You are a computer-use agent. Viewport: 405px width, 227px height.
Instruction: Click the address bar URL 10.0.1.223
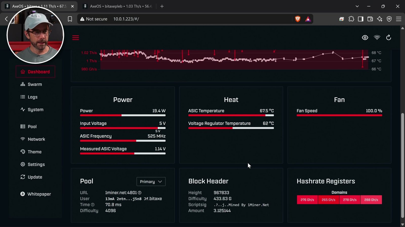point(126,19)
